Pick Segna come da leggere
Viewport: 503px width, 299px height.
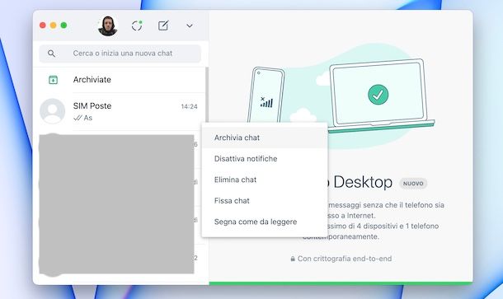click(x=265, y=222)
